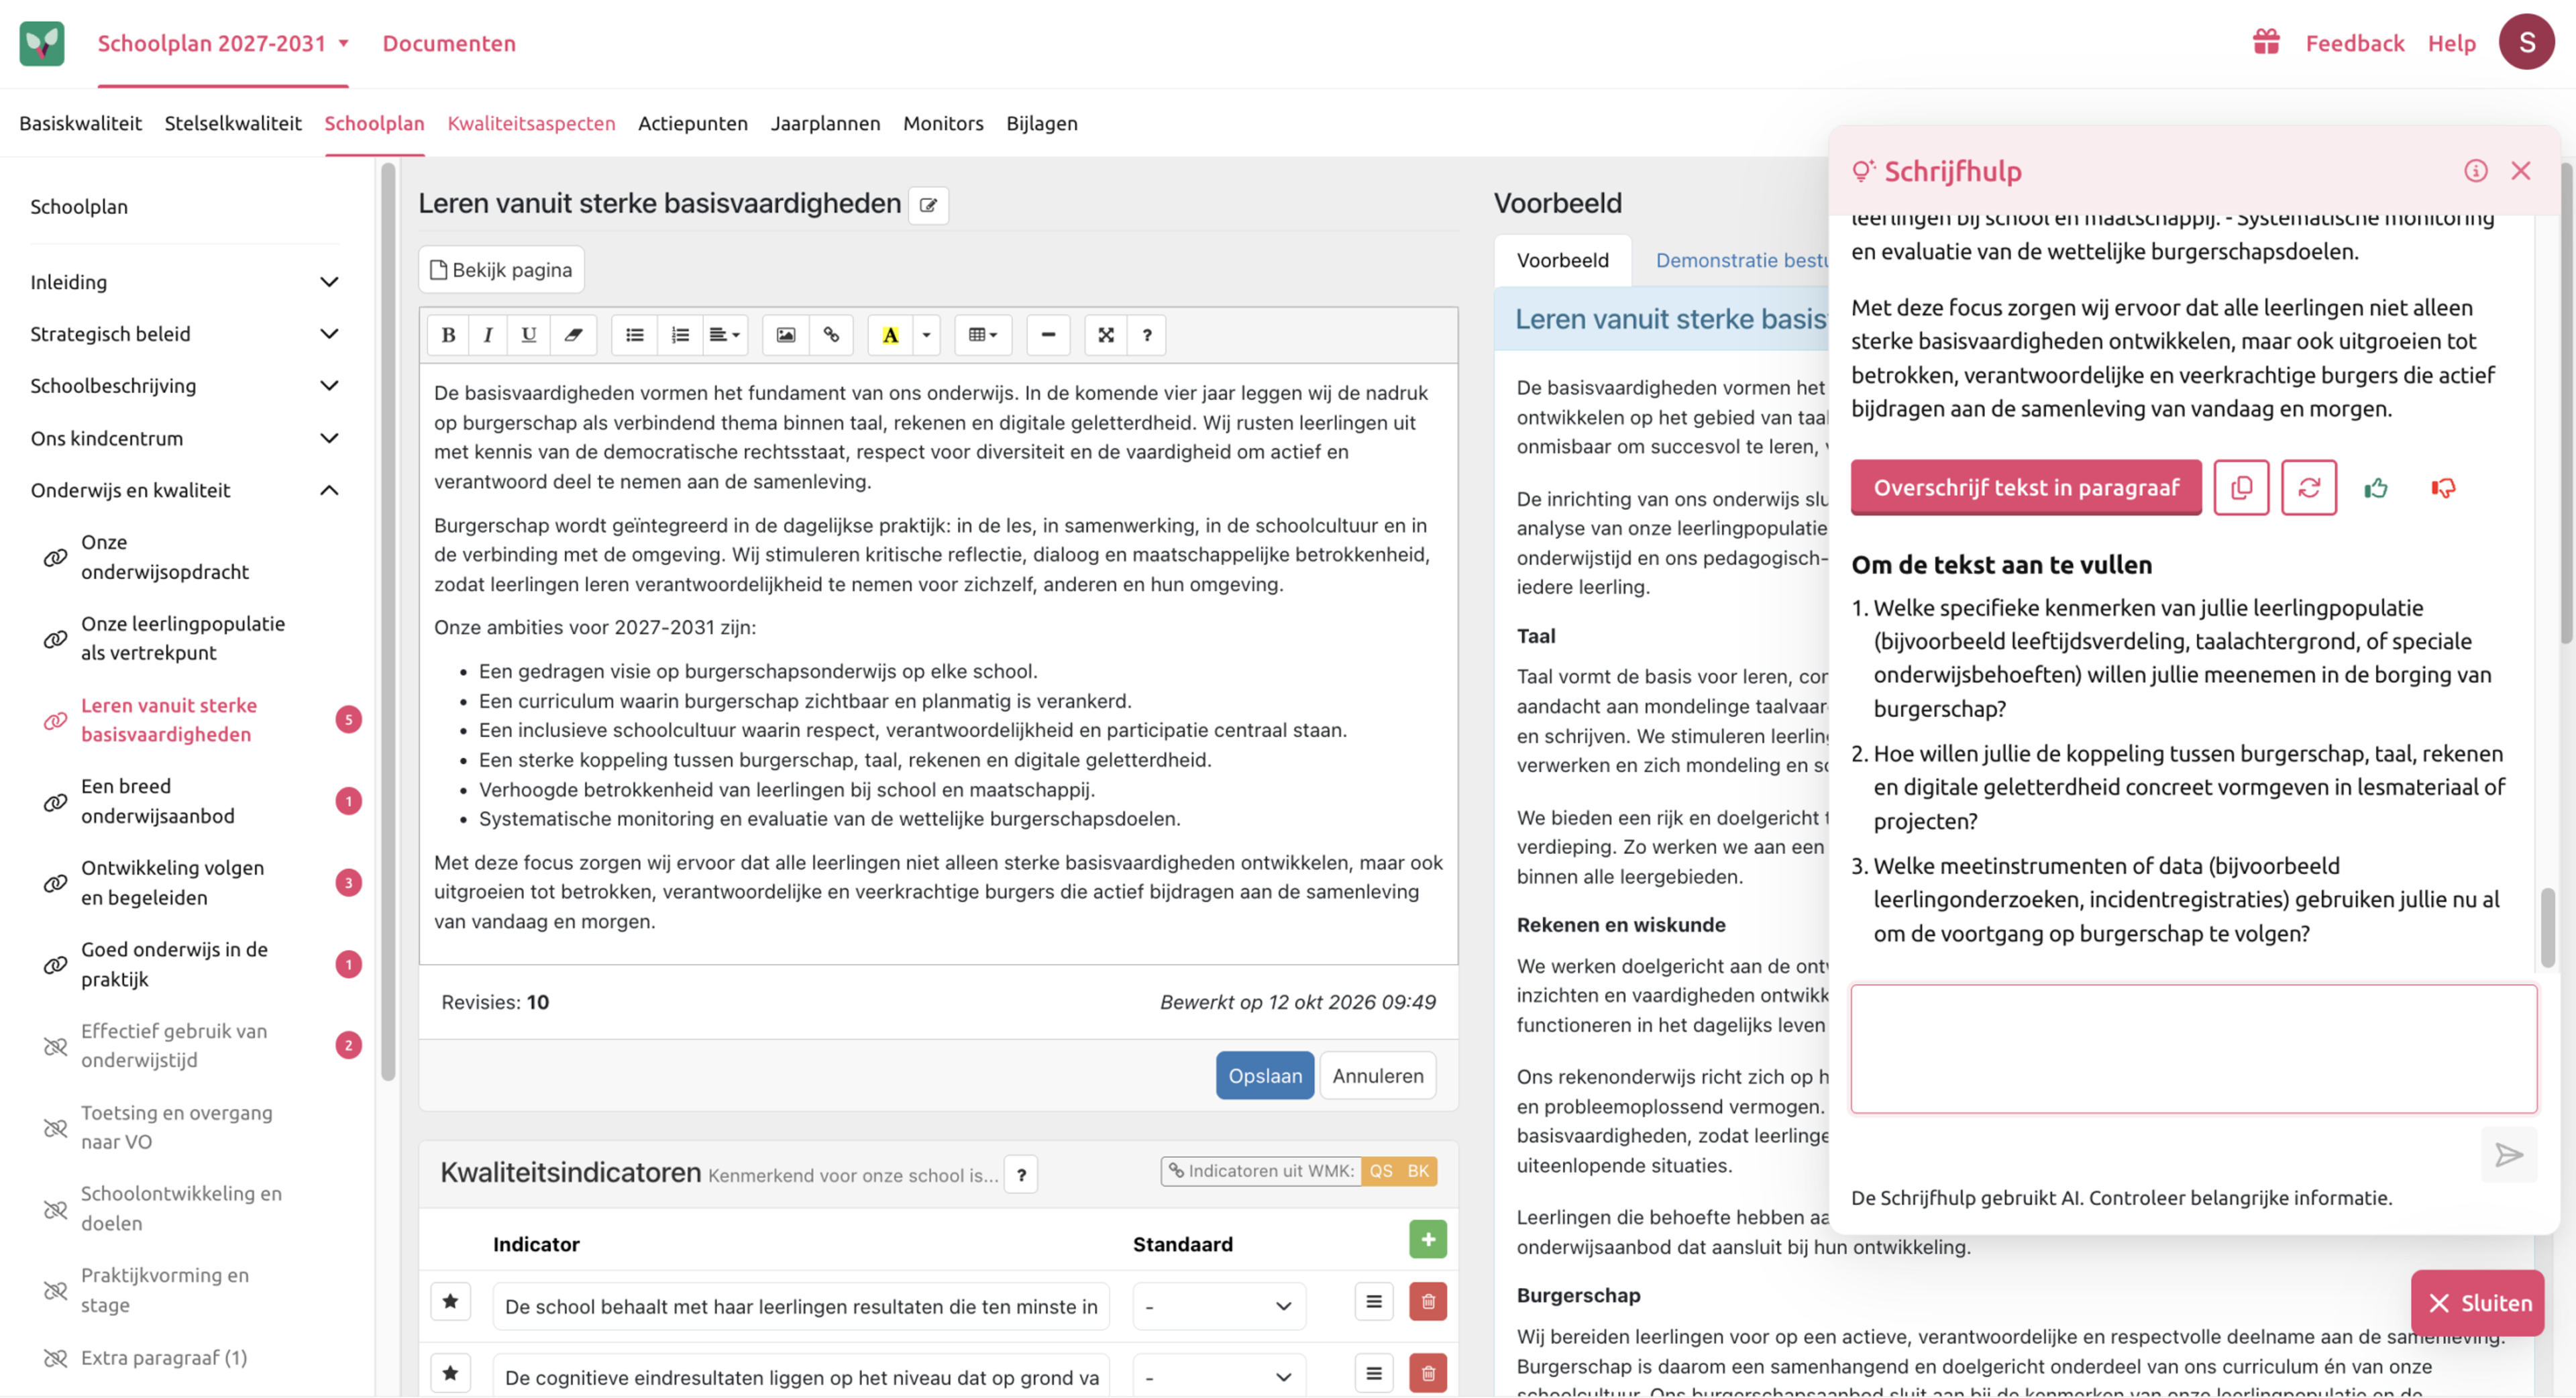Save the paragraph with Opslaan
Viewport: 2576px width, 1398px height.
pyautogui.click(x=1265, y=1076)
